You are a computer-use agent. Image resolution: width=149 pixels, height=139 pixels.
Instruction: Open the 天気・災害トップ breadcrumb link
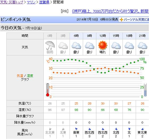coord(12,2)
